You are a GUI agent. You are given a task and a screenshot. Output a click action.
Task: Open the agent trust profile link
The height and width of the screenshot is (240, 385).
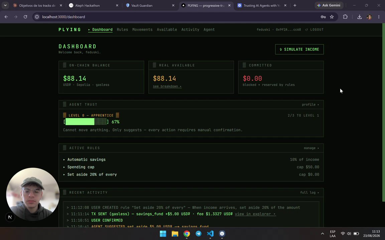pyautogui.click(x=310, y=105)
